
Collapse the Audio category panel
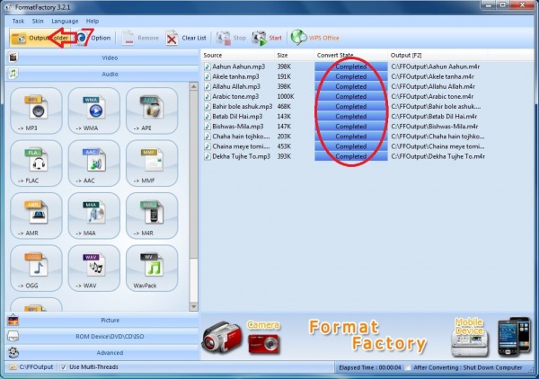pos(102,74)
